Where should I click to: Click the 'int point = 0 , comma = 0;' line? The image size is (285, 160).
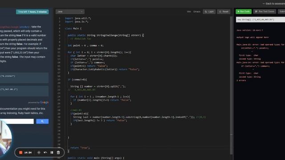(85, 45)
